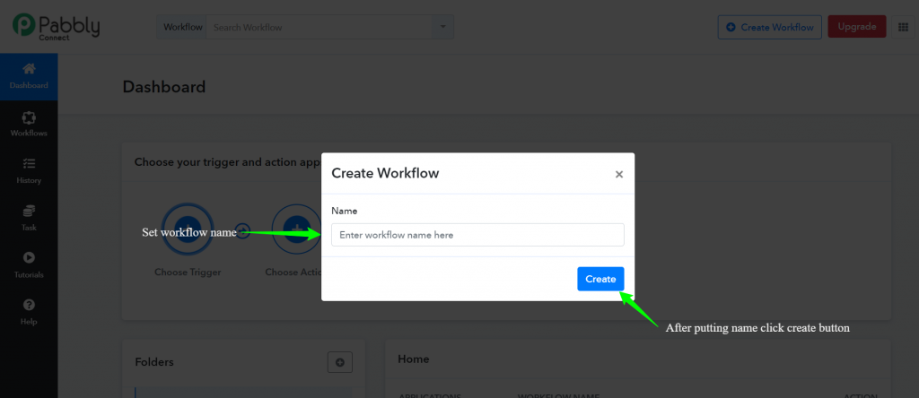Close the Create Workflow dialog
Image resolution: width=919 pixels, height=398 pixels.
pos(619,174)
